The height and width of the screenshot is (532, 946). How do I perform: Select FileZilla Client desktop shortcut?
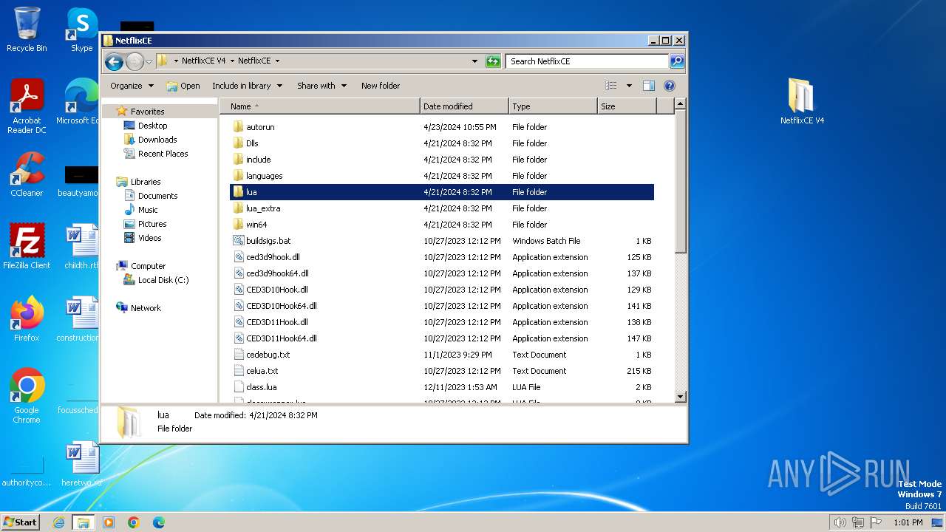(27, 246)
